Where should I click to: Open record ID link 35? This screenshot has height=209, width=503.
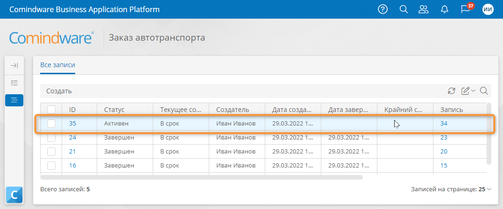(x=72, y=124)
